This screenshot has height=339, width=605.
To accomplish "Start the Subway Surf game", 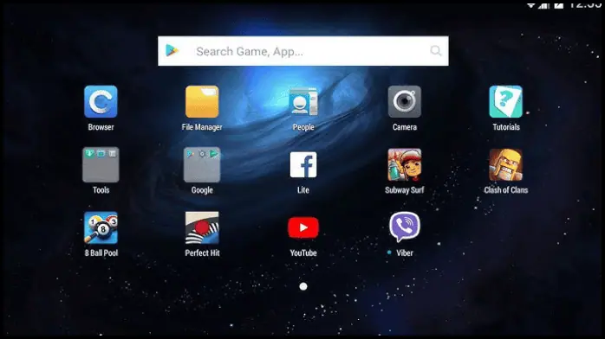I will click(x=405, y=164).
